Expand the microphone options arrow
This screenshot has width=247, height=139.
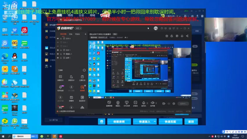147,103
